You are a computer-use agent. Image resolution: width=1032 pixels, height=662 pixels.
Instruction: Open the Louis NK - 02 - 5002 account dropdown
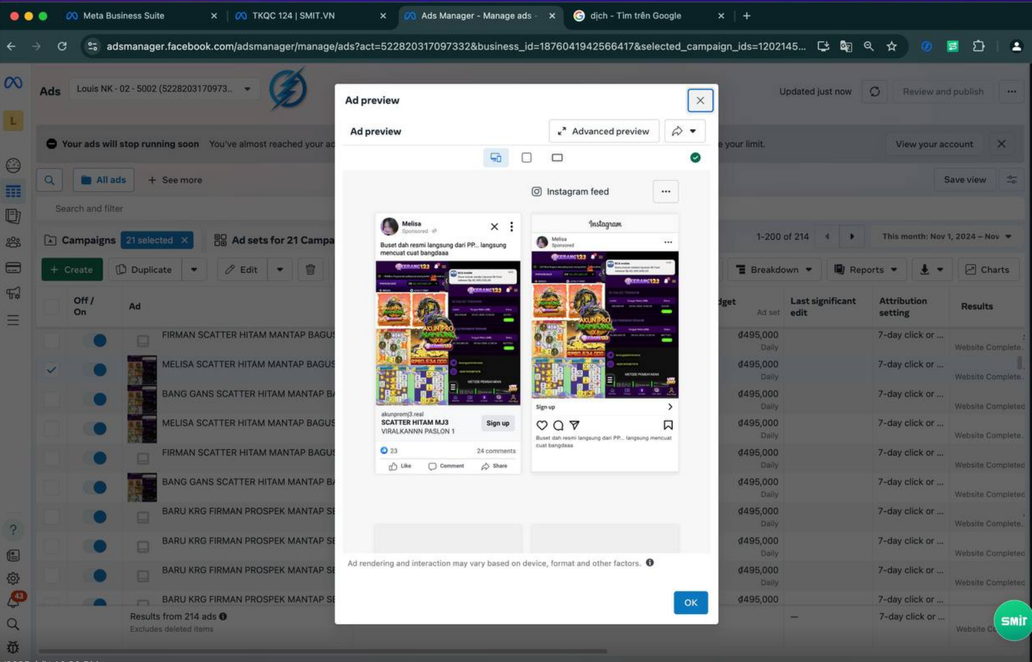[164, 89]
